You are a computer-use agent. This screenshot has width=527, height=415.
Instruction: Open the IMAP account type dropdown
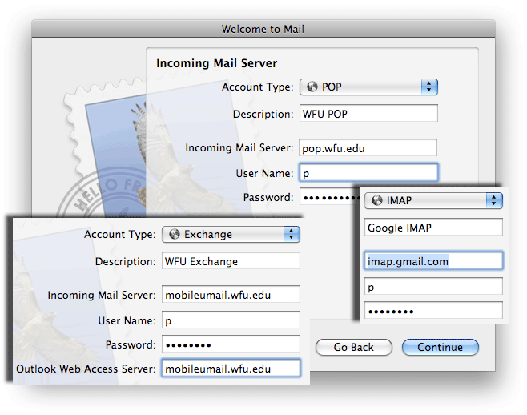coord(433,200)
